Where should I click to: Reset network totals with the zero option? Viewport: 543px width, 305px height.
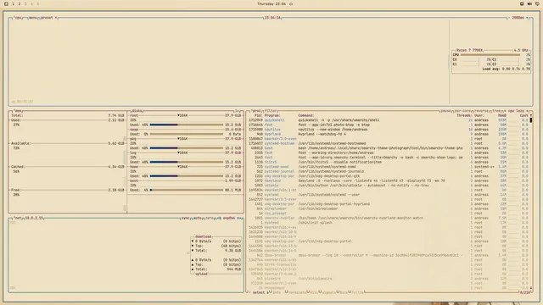coord(209,219)
